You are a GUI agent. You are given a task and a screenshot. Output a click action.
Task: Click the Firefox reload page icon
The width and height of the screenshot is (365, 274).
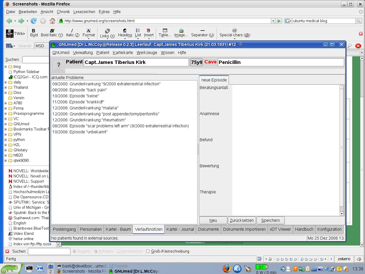pos(34,21)
